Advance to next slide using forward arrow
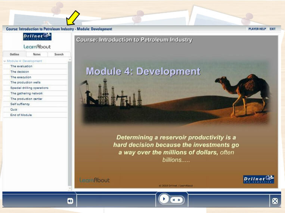Viewport: 285px width, 213px height. tap(179, 200)
